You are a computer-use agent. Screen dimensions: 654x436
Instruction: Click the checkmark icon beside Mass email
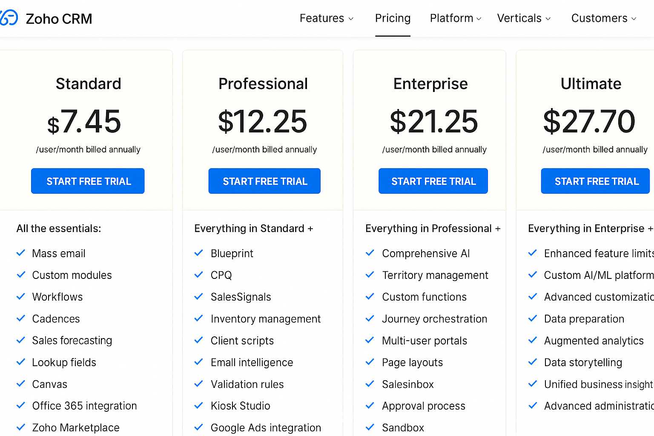click(21, 253)
